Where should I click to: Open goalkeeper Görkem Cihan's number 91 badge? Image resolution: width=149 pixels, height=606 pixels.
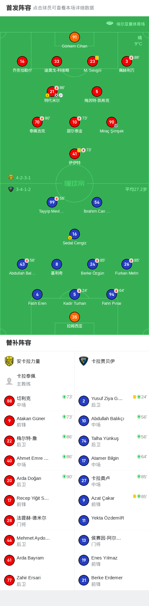click(x=74, y=37)
